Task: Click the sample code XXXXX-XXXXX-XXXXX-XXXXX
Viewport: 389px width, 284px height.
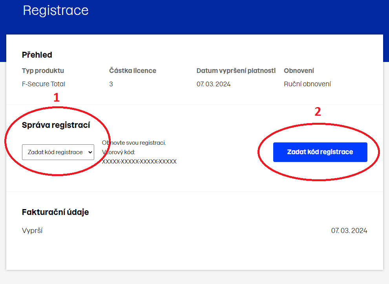Action: point(139,161)
